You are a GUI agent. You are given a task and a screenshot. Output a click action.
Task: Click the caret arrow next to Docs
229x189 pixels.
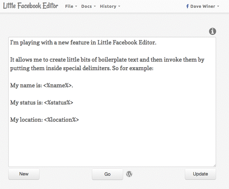pyautogui.click(x=95, y=6)
